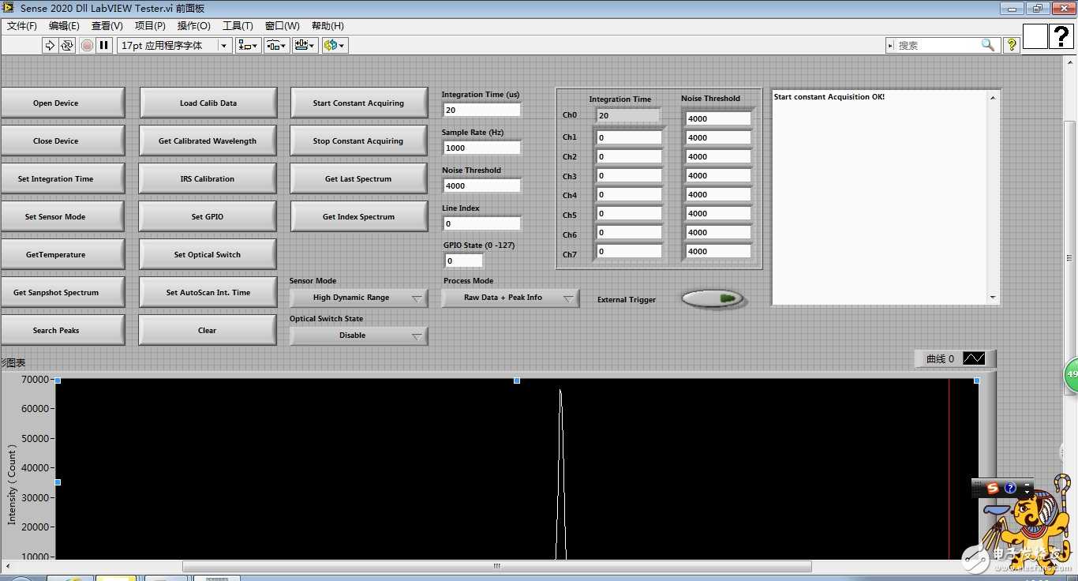Click the LabVIEW icon in title bar
The height and width of the screenshot is (581, 1078).
pyautogui.click(x=9, y=8)
